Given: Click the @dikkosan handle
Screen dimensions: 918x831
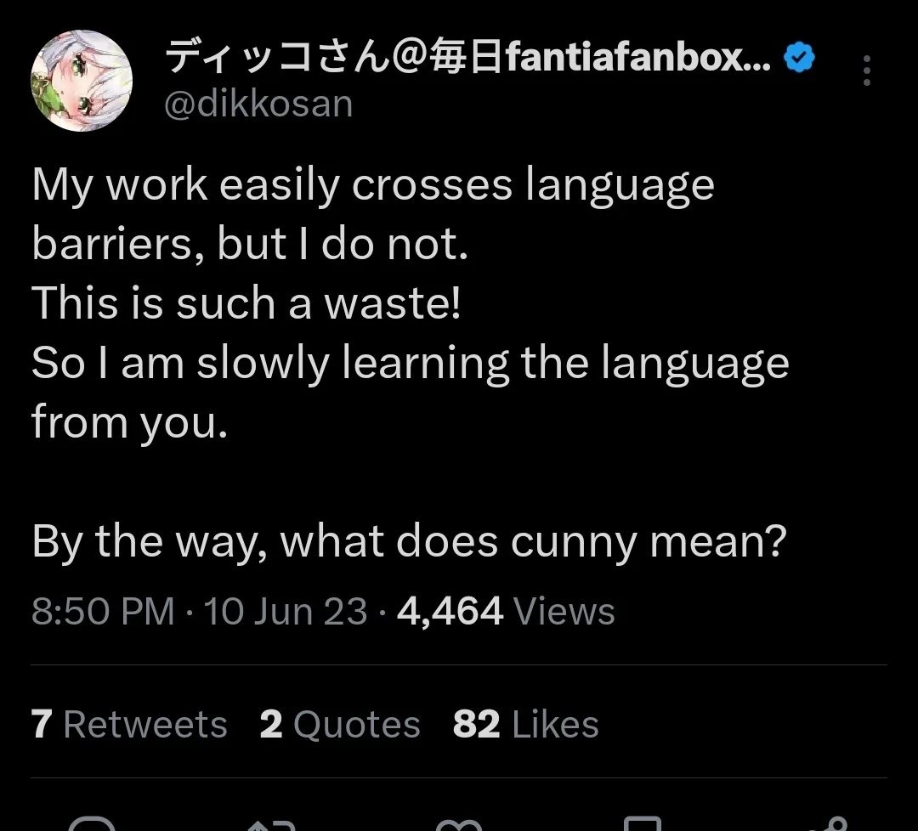Looking at the screenshot, I should [258, 104].
